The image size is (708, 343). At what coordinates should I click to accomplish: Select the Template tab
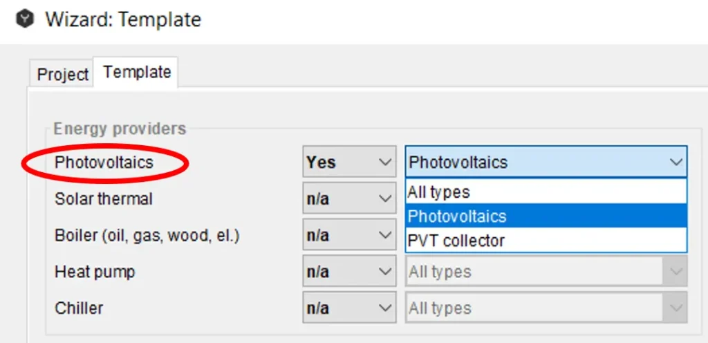point(137,72)
